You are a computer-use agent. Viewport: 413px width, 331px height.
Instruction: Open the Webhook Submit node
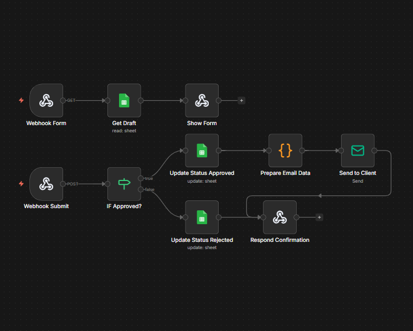tap(46, 184)
